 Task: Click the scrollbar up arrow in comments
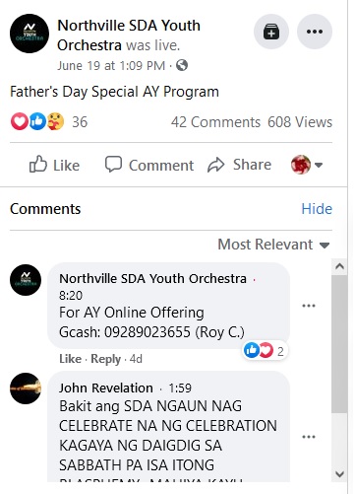pos(339,266)
